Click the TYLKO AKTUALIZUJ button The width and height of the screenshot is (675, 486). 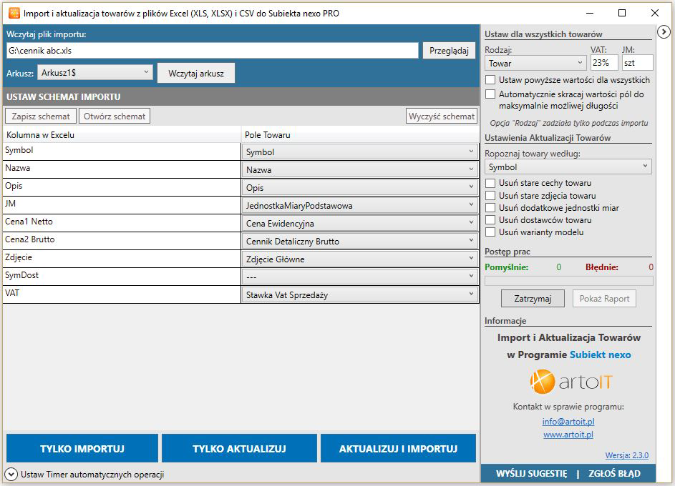tap(239, 449)
